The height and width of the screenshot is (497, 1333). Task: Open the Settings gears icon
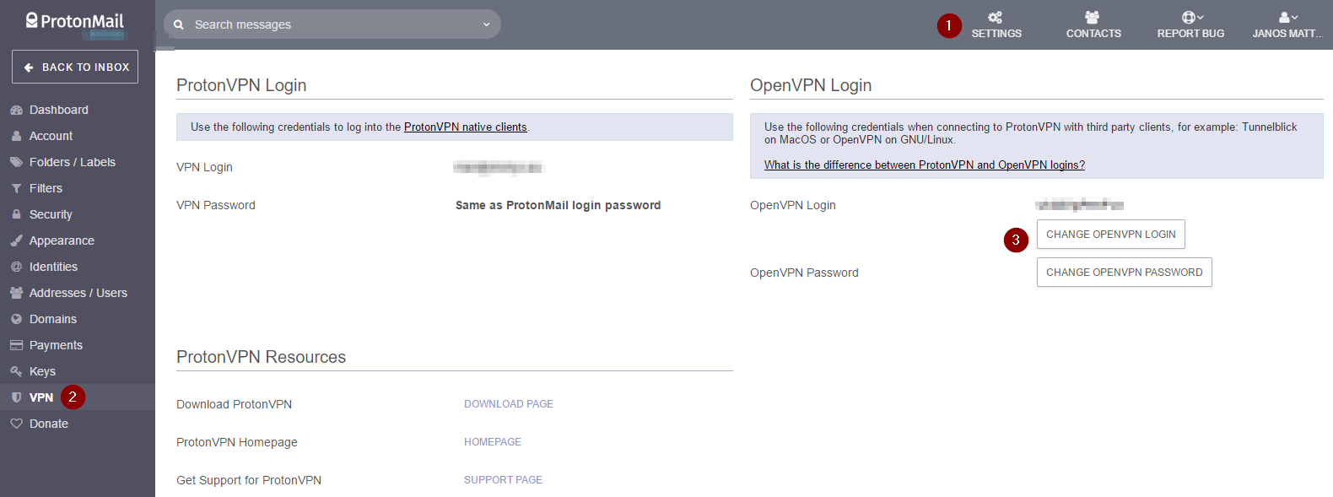pyautogui.click(x=996, y=17)
